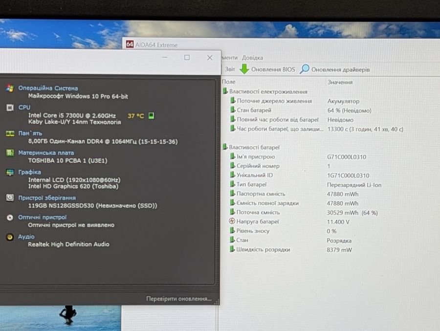Click the 37 °C temperature reading
The image size is (440, 331).
pos(136,116)
